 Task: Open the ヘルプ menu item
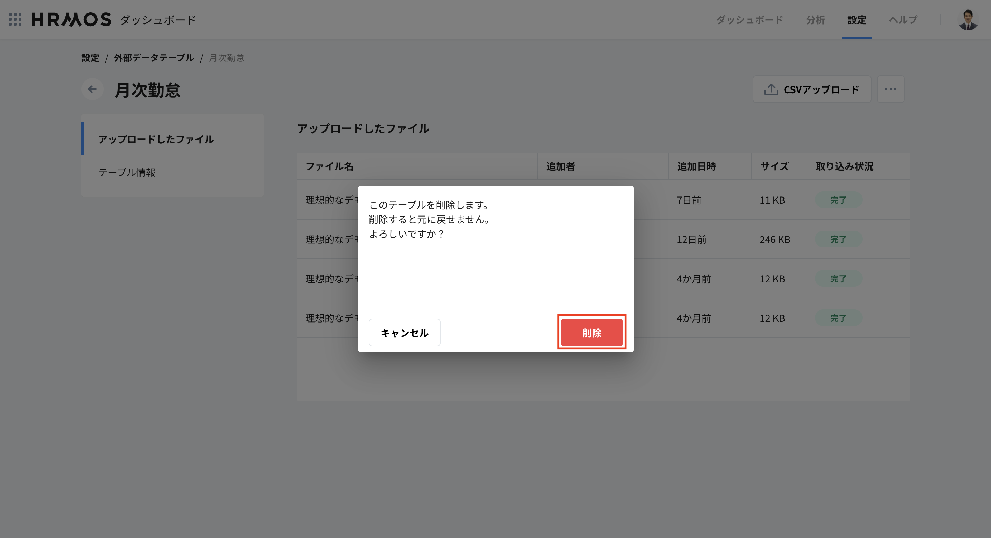point(903,20)
